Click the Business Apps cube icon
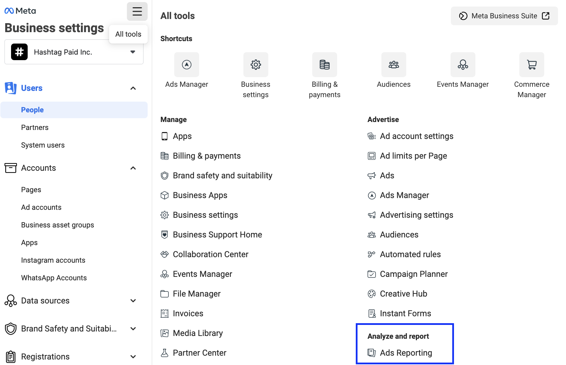 coord(165,195)
